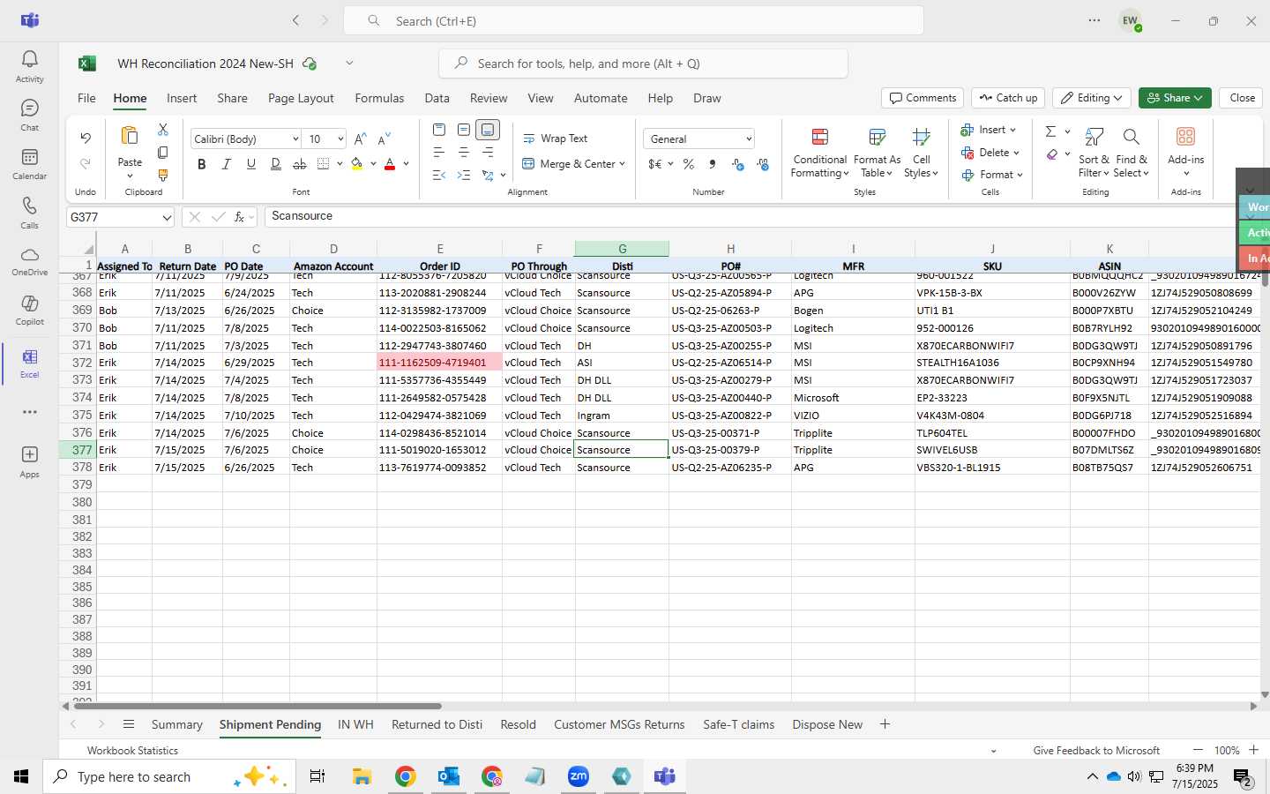
Task: Increase indent in the cell
Action: coord(464,176)
